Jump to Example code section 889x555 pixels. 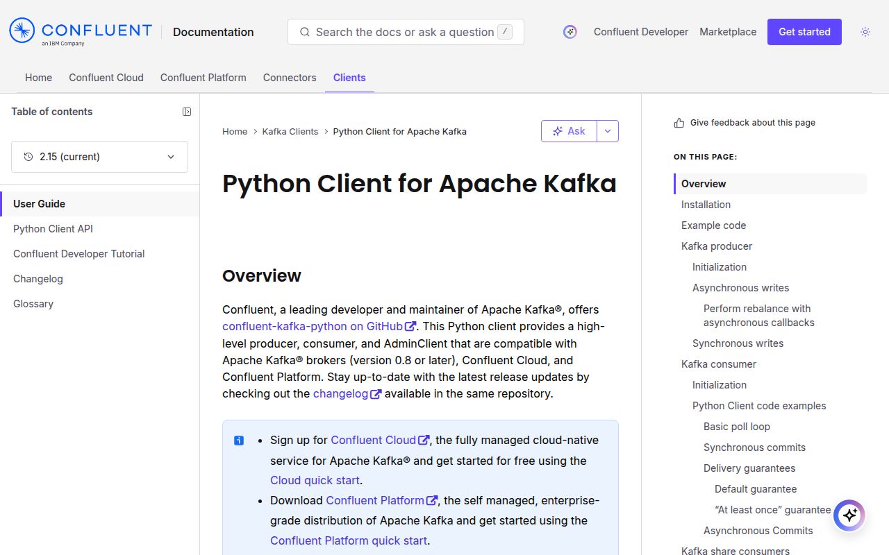coord(713,225)
